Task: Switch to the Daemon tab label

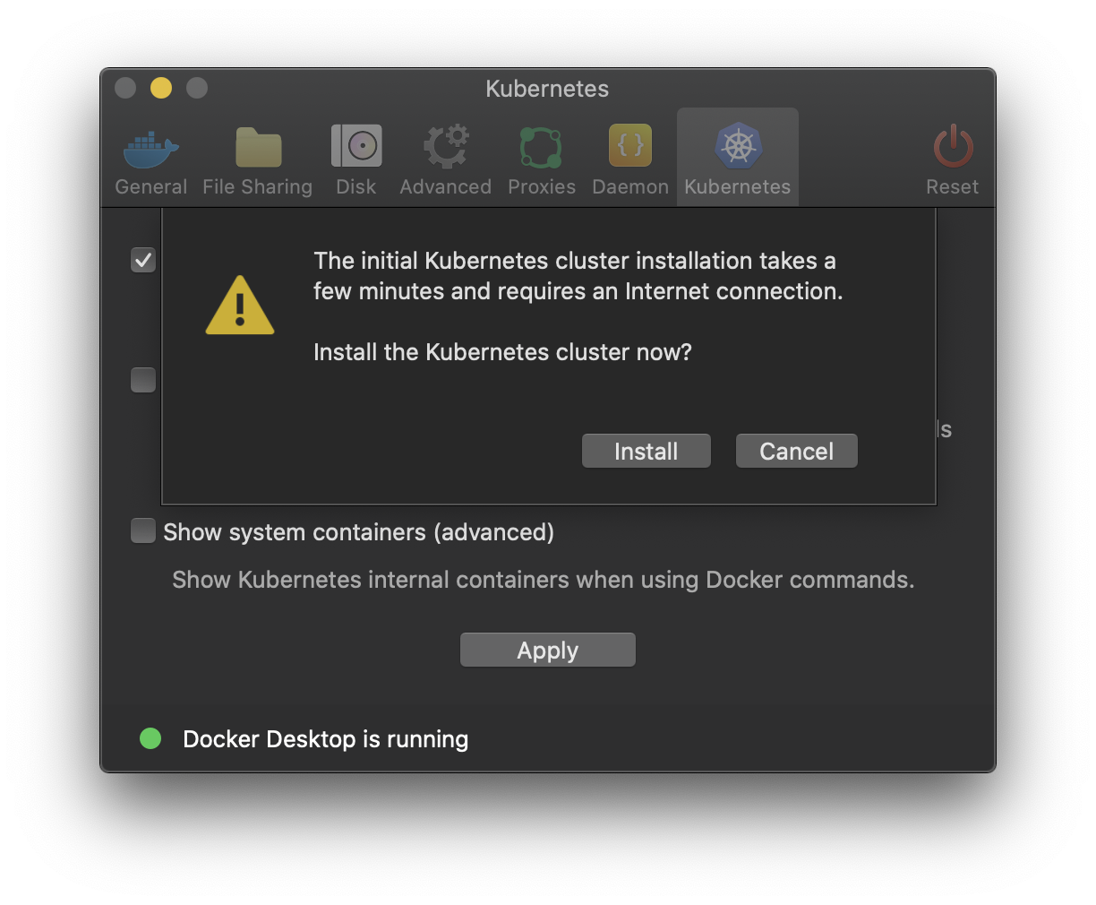Action: click(630, 186)
